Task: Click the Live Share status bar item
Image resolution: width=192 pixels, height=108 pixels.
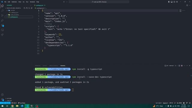Action: 22,103
